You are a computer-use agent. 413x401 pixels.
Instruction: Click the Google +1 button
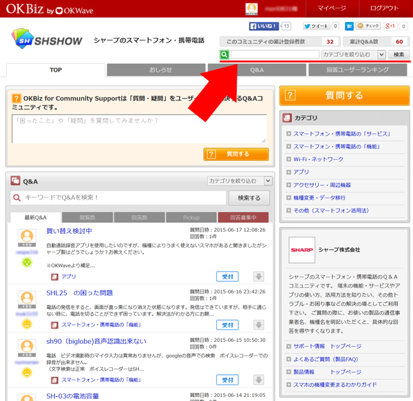coord(390,26)
